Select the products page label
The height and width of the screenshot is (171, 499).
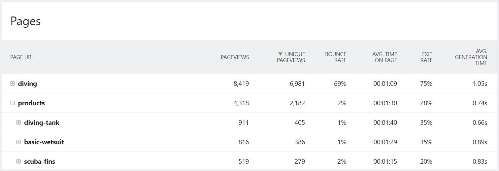click(x=31, y=103)
